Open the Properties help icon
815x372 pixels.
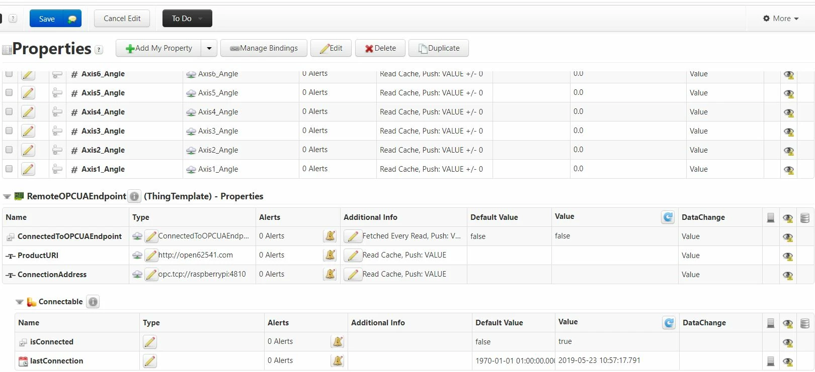tap(99, 50)
